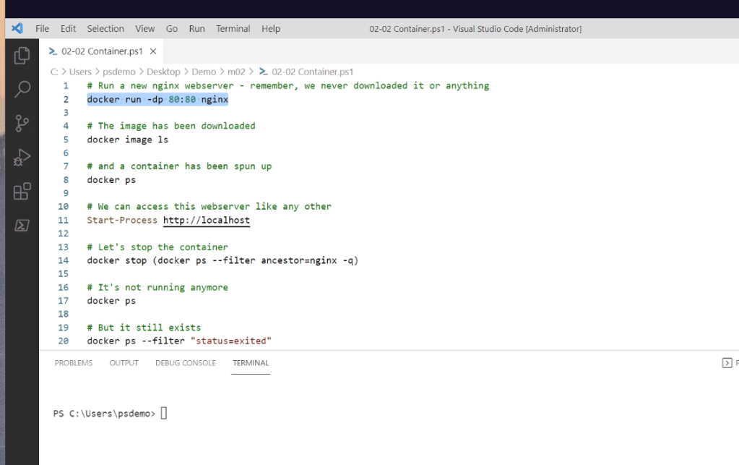Click the VS Code logo icon

(17, 28)
